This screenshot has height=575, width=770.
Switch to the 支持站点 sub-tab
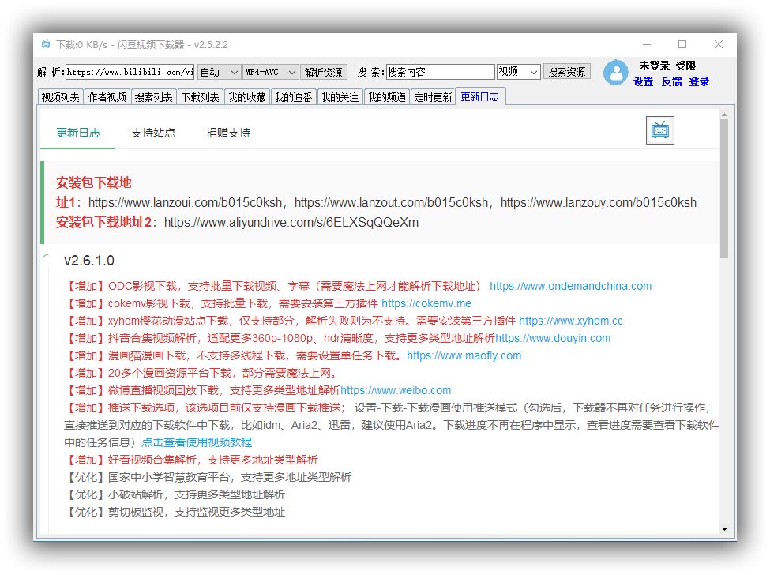pyautogui.click(x=153, y=133)
